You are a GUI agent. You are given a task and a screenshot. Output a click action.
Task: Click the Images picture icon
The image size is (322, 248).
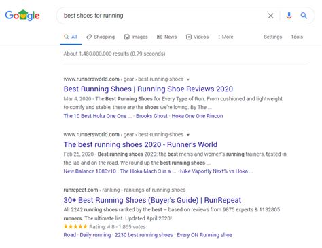click(x=126, y=37)
